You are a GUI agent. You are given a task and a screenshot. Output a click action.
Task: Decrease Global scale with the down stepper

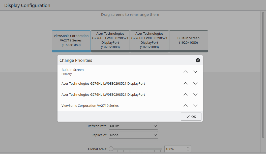pos(188,150)
